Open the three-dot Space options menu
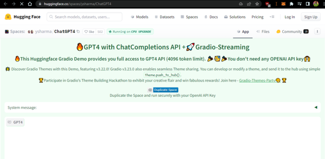Viewport: 325px width, 159px height. pyautogui.click(x=317, y=31)
